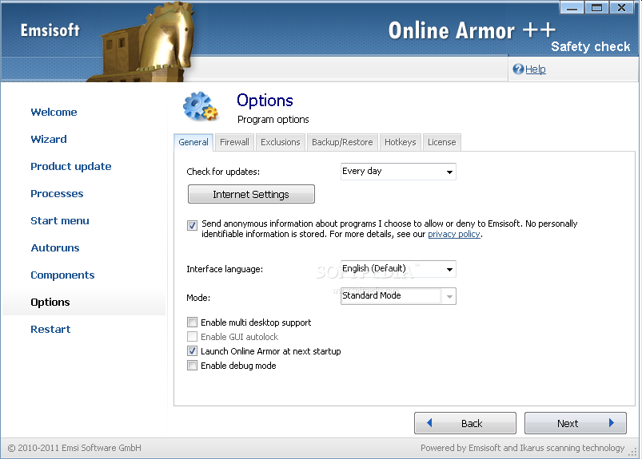Click the Emsi Software GmbH copyright text
The height and width of the screenshot is (459, 642).
pyautogui.click(x=74, y=448)
